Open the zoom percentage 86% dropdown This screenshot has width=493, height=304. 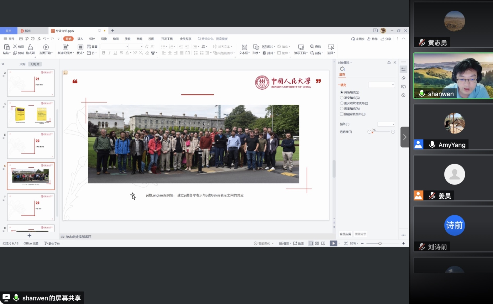354,244
